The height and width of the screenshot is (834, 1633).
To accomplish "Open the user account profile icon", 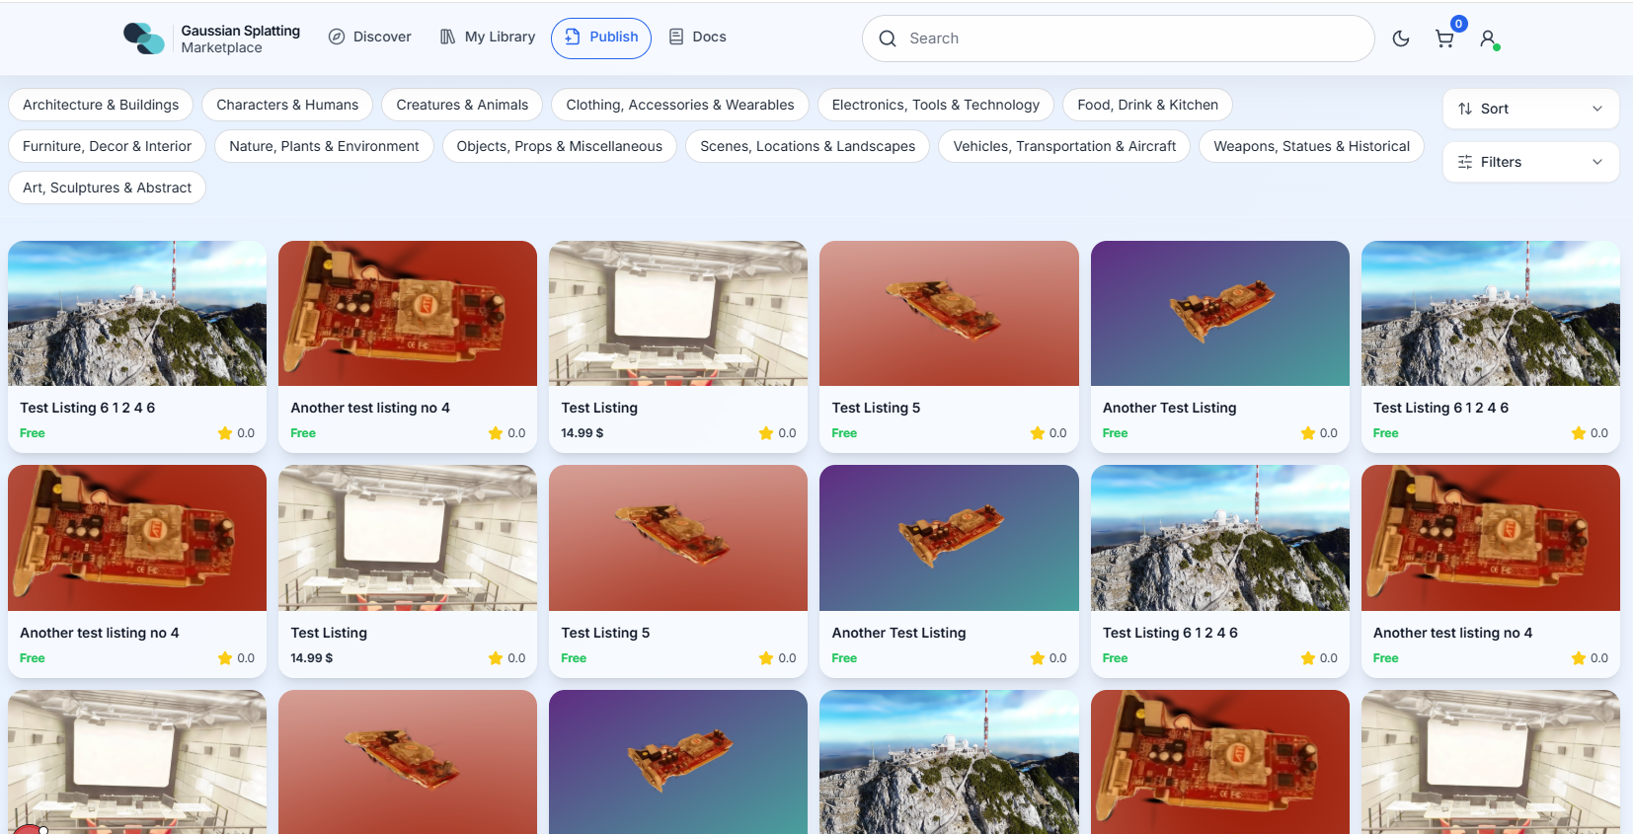I will click(1488, 38).
